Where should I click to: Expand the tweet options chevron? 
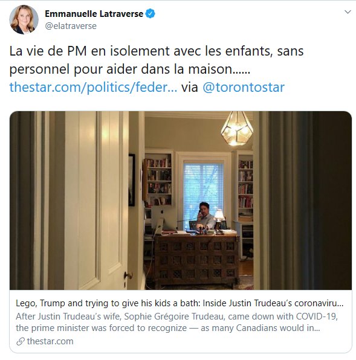[348, 12]
